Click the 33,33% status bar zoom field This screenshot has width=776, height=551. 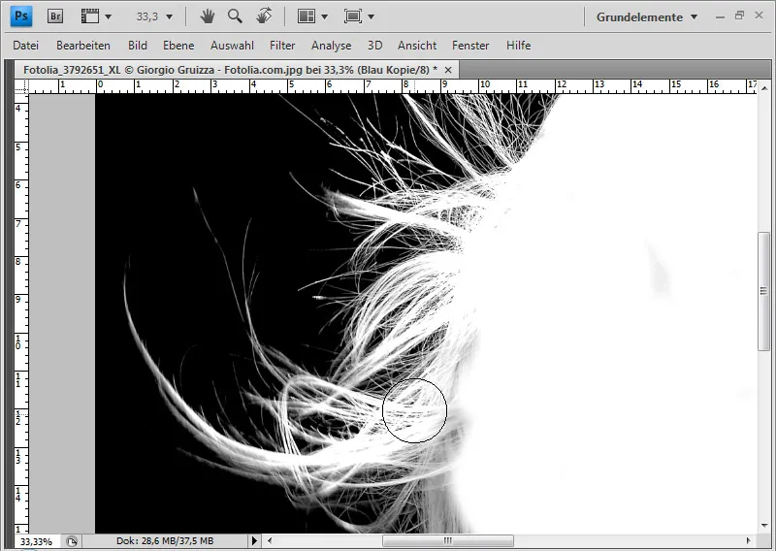pos(36,541)
